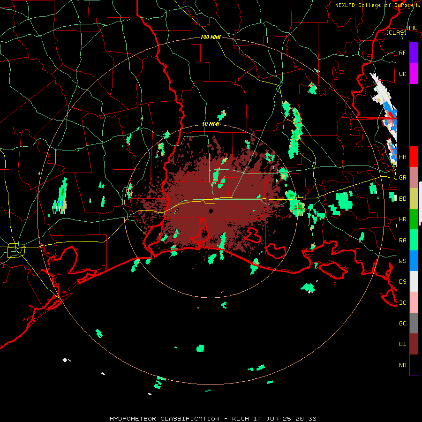Pick the RA light green legend swatch
The width and height of the screenshot is (422, 422).
[414, 240]
